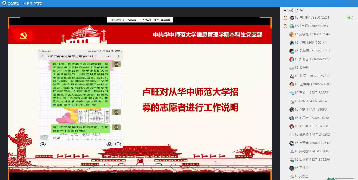The image size is (358, 180).
Task: Click 郑珊珊's red avatar icon
Action: tap(291, 59)
